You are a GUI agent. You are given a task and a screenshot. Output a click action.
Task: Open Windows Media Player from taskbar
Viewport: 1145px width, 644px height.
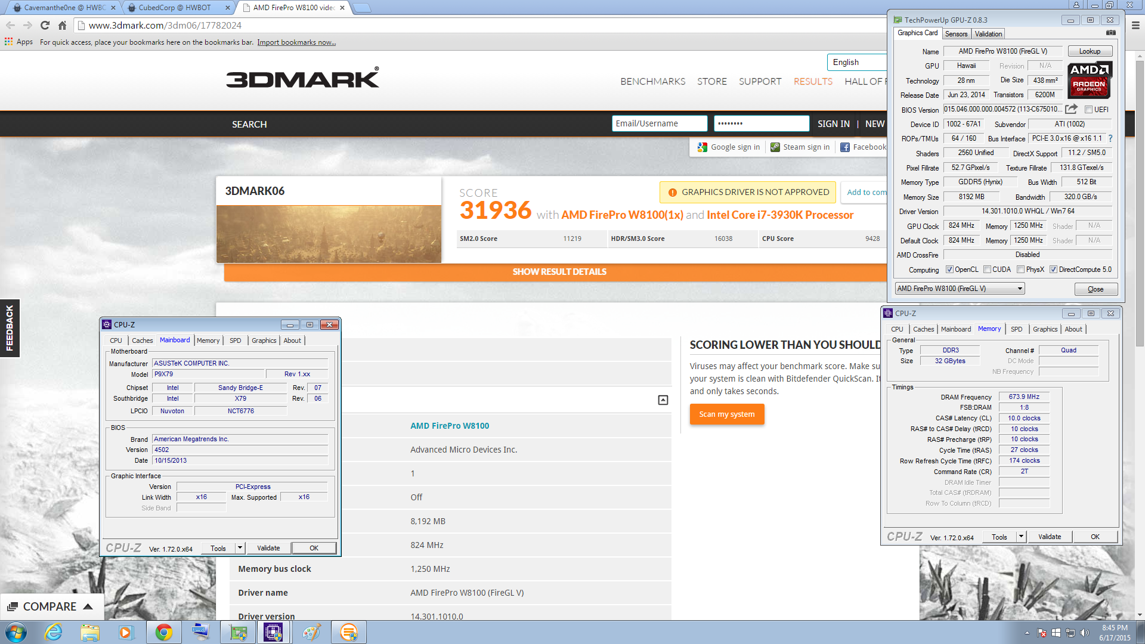126,632
